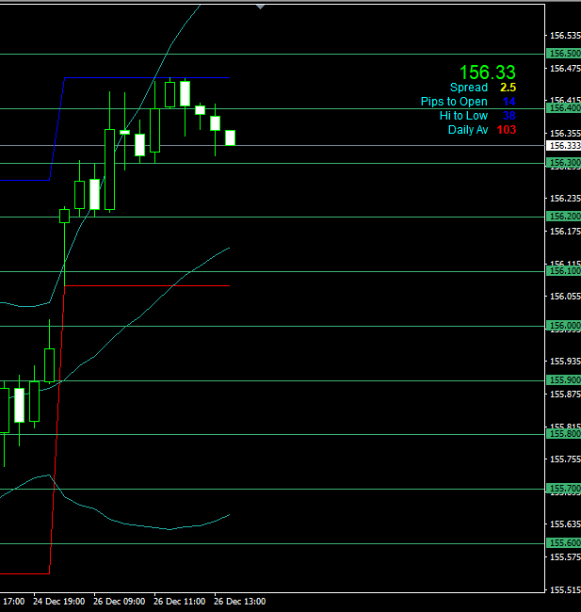The image size is (581, 612).
Task: Click the 156.400 price level tag
Action: point(564,108)
